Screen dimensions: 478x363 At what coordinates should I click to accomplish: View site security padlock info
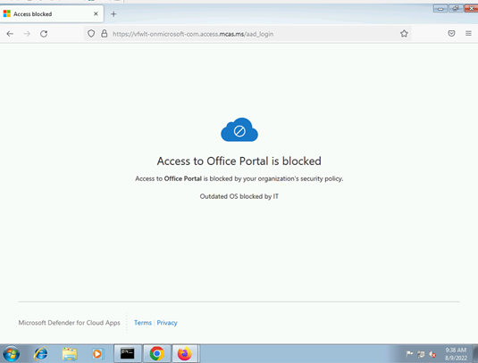(105, 34)
